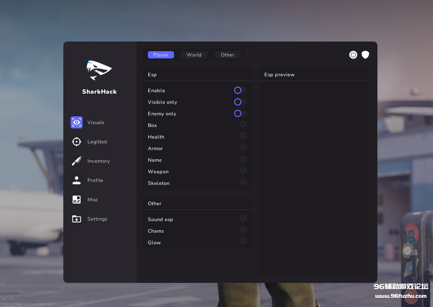
Task: Click the Health option label
Action: (156, 137)
